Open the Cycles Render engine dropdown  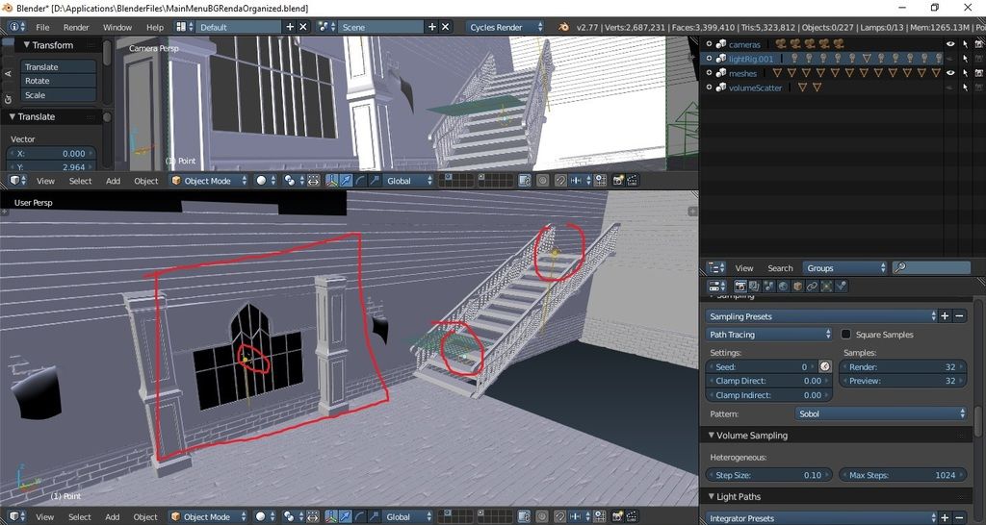click(505, 27)
